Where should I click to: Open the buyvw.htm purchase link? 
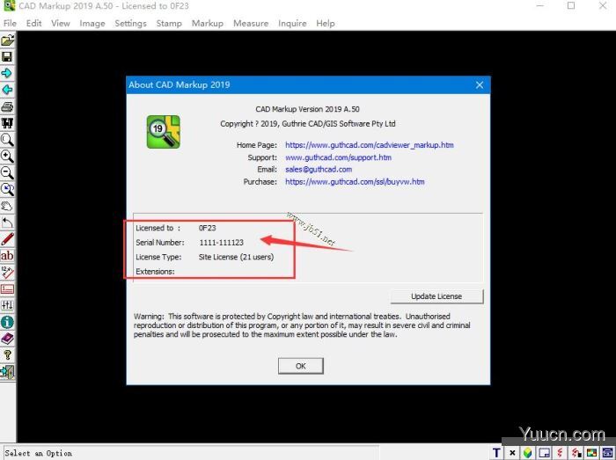point(355,182)
